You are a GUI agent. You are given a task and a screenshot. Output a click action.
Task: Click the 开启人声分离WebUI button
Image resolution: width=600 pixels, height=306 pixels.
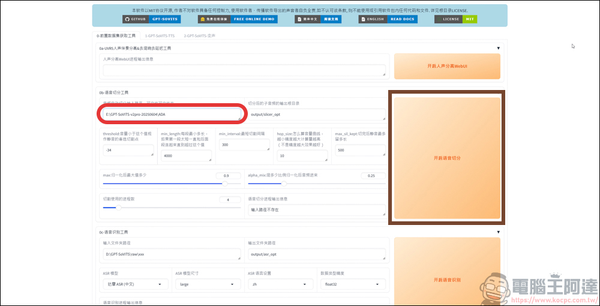447,66
